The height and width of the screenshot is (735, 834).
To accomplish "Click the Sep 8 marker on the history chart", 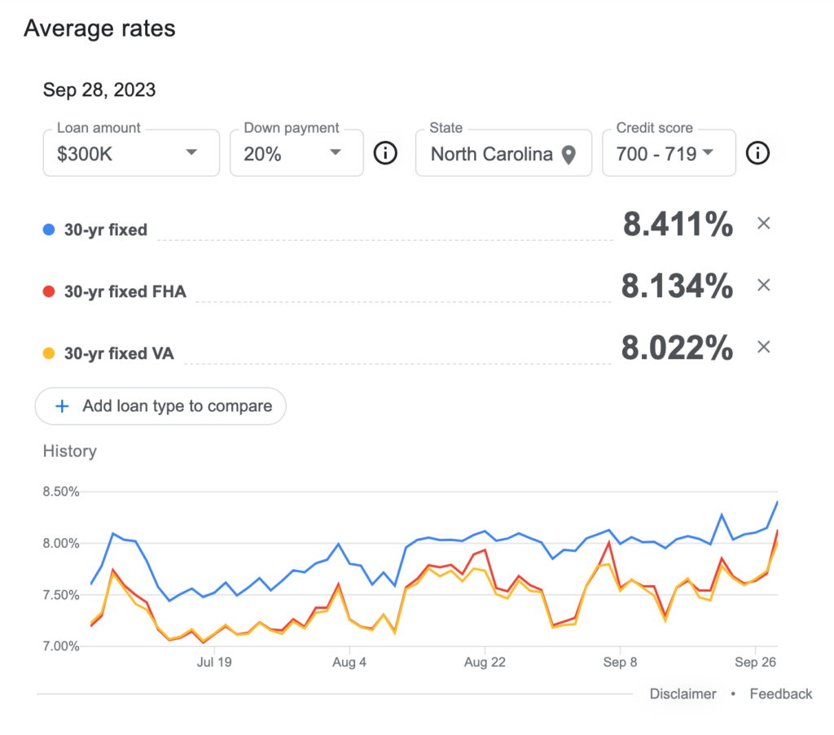I will (620, 663).
